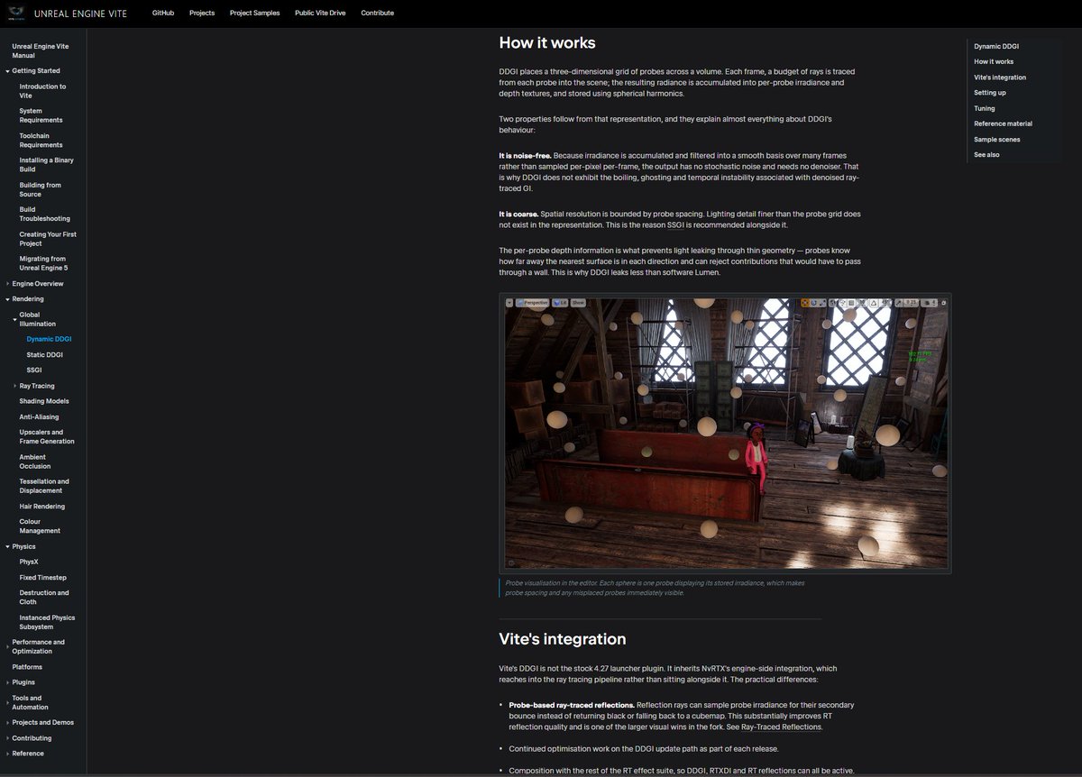1082x777 pixels.
Task: Open the Shading Models page
Action: 44,401
